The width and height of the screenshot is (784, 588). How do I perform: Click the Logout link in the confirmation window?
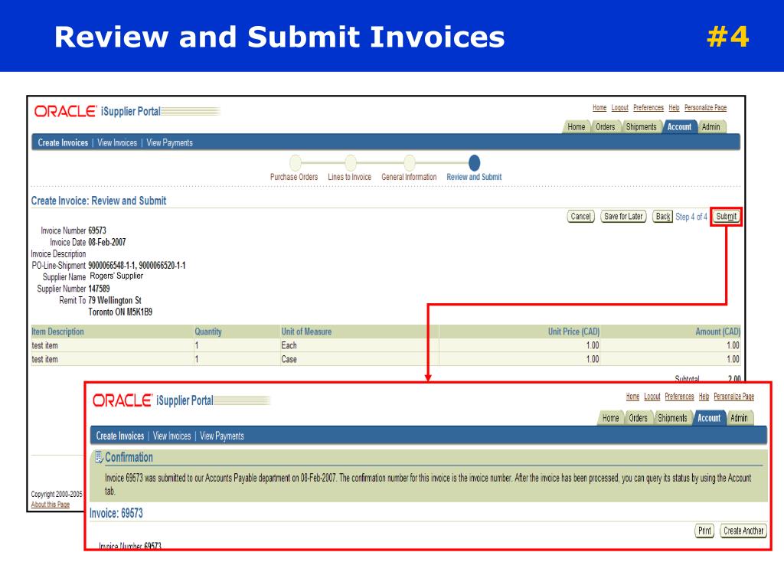[x=652, y=397]
